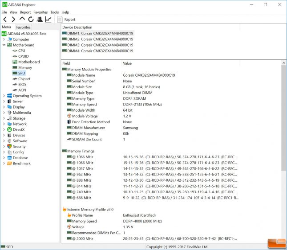
Task: Collapse the Motherboard tree node
Action: 4,45
